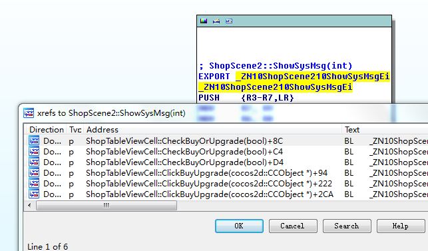Click the Cancel button
The height and width of the screenshot is (251, 428).
pyautogui.click(x=293, y=226)
